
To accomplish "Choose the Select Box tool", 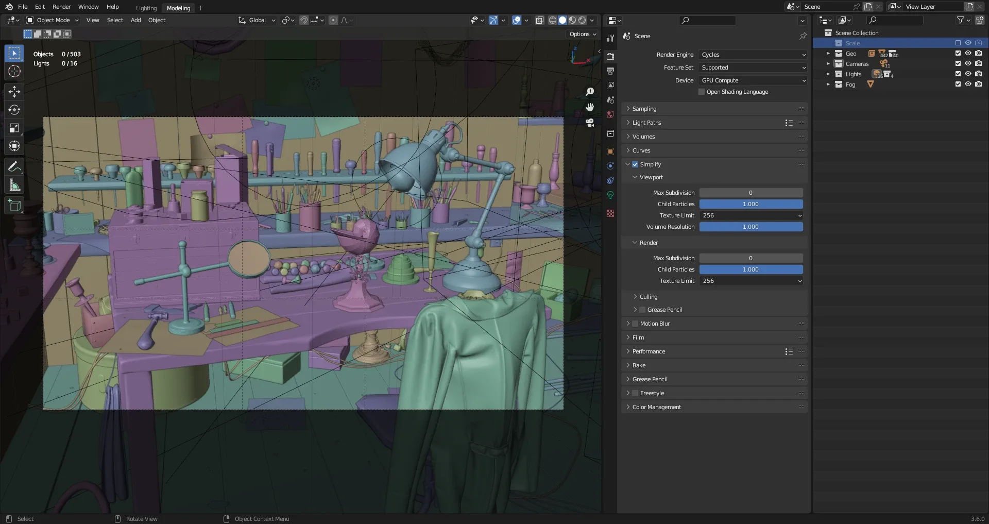I will coord(14,53).
